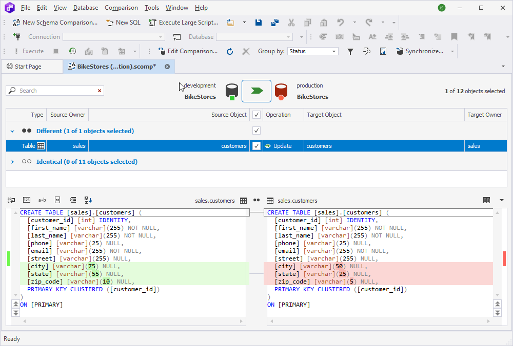The width and height of the screenshot is (513, 346).
Task: Click the Execute button
Action: 28,51
